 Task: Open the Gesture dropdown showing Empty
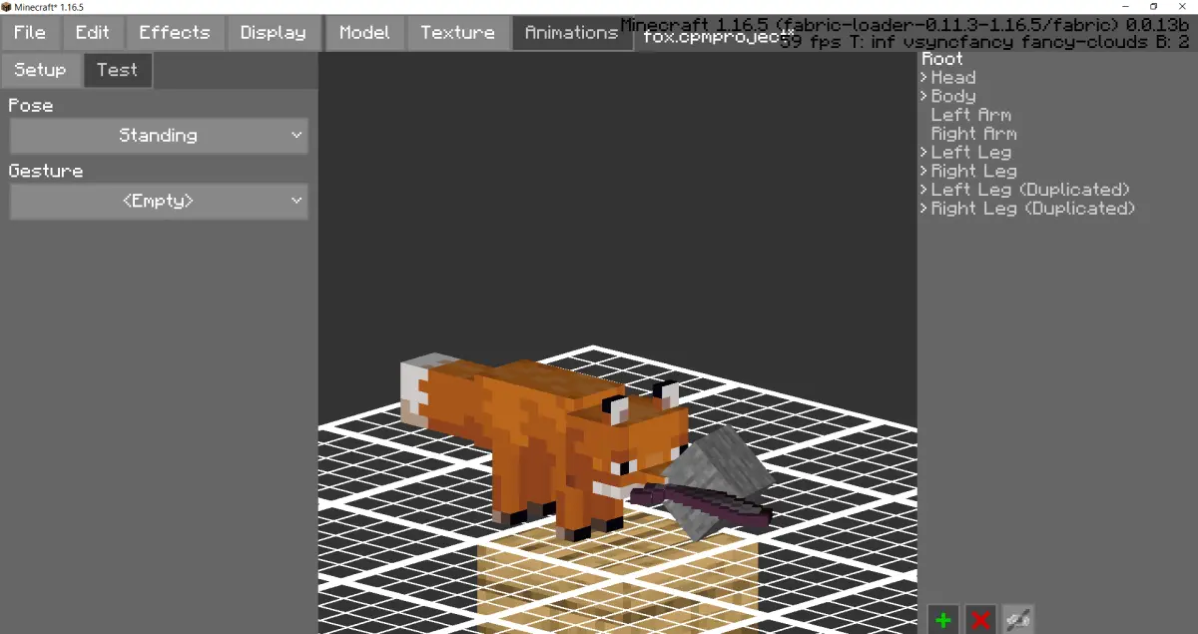coord(159,202)
